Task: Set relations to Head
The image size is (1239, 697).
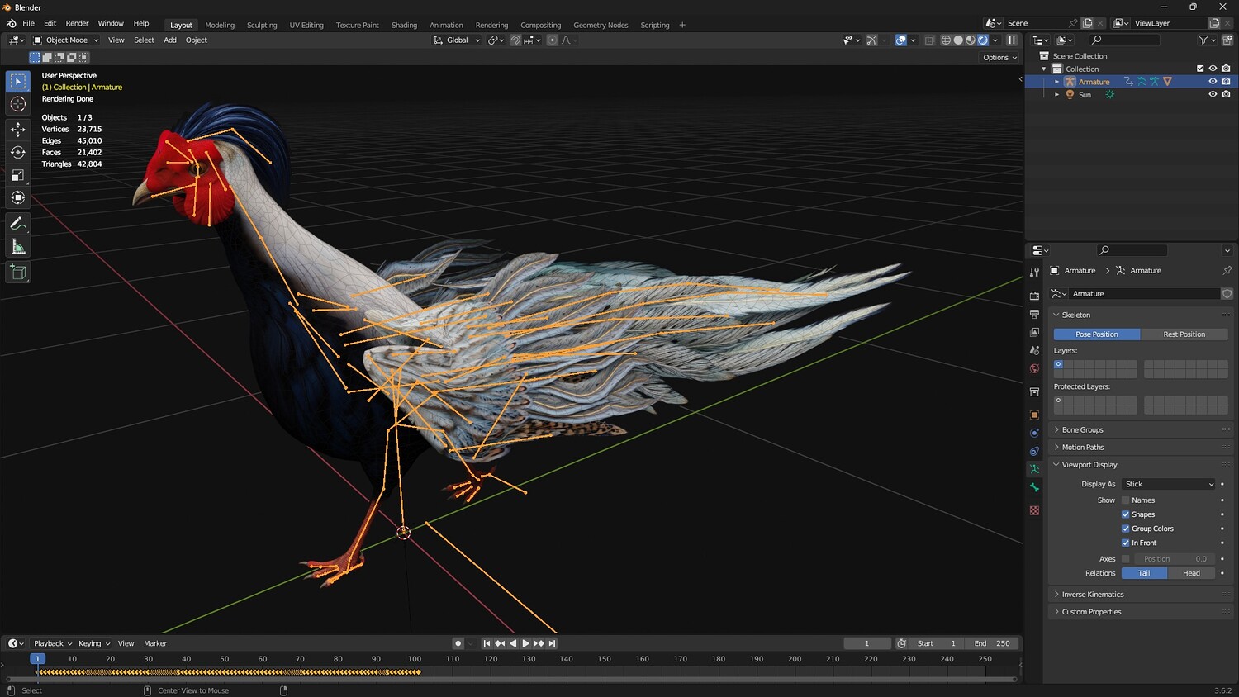Action: click(1191, 573)
